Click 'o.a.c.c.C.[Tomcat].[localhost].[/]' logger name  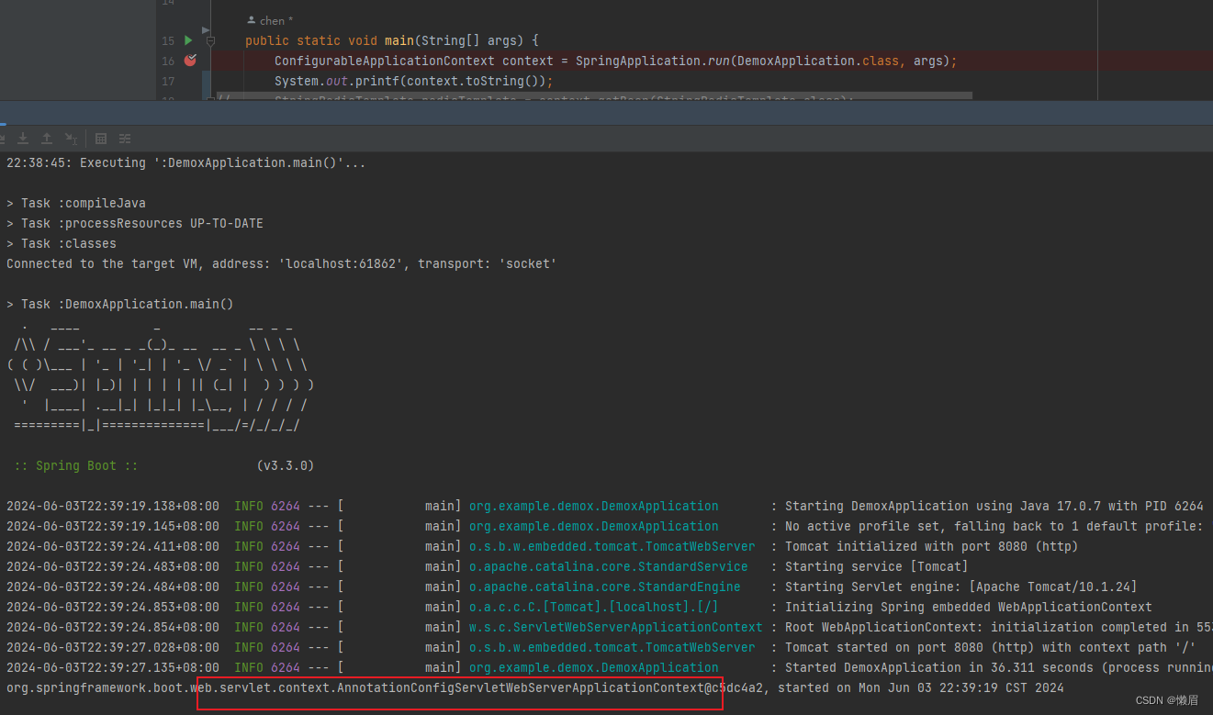pos(594,607)
